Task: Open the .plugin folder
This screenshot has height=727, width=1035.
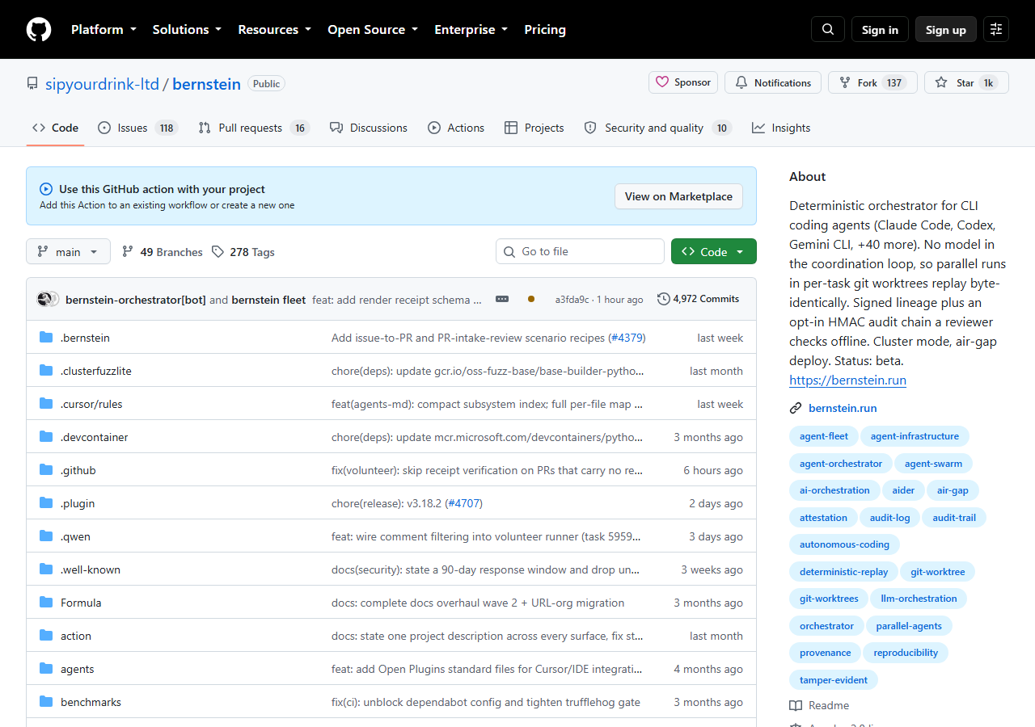Action: click(x=78, y=503)
